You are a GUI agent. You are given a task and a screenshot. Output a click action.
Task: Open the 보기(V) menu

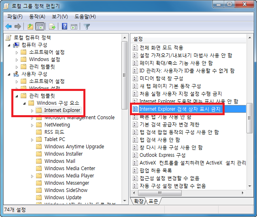pyautogui.click(x=59, y=17)
